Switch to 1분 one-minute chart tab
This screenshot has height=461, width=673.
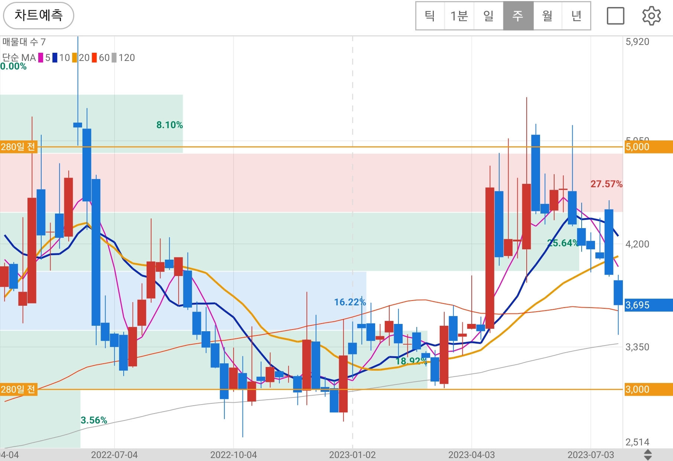point(459,16)
